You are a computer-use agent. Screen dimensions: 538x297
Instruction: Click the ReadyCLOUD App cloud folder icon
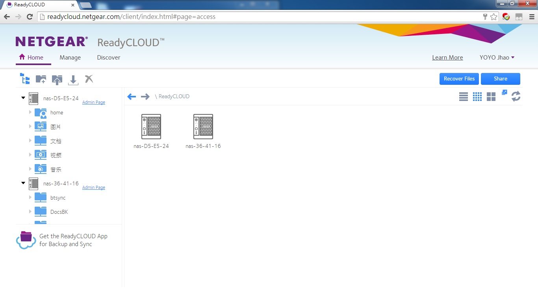click(26, 240)
